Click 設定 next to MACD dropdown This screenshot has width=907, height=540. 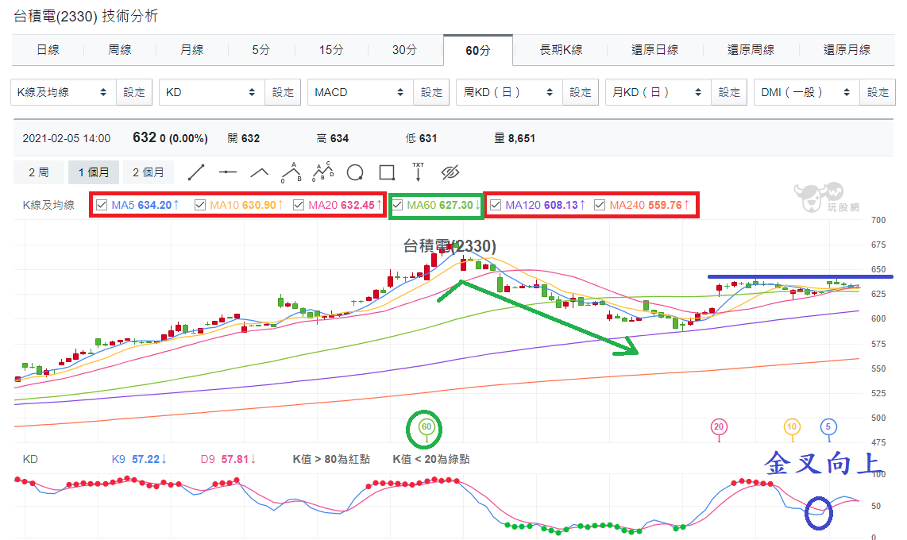pyautogui.click(x=431, y=92)
